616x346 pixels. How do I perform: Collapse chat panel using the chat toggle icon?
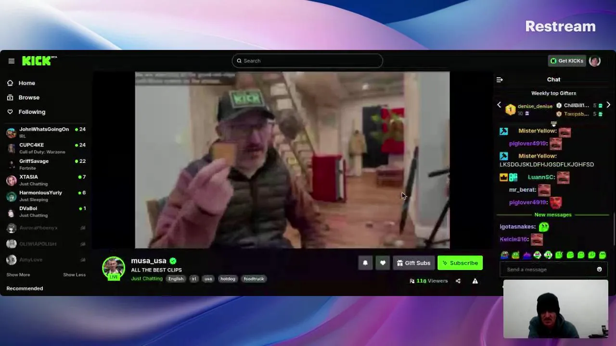coord(500,80)
